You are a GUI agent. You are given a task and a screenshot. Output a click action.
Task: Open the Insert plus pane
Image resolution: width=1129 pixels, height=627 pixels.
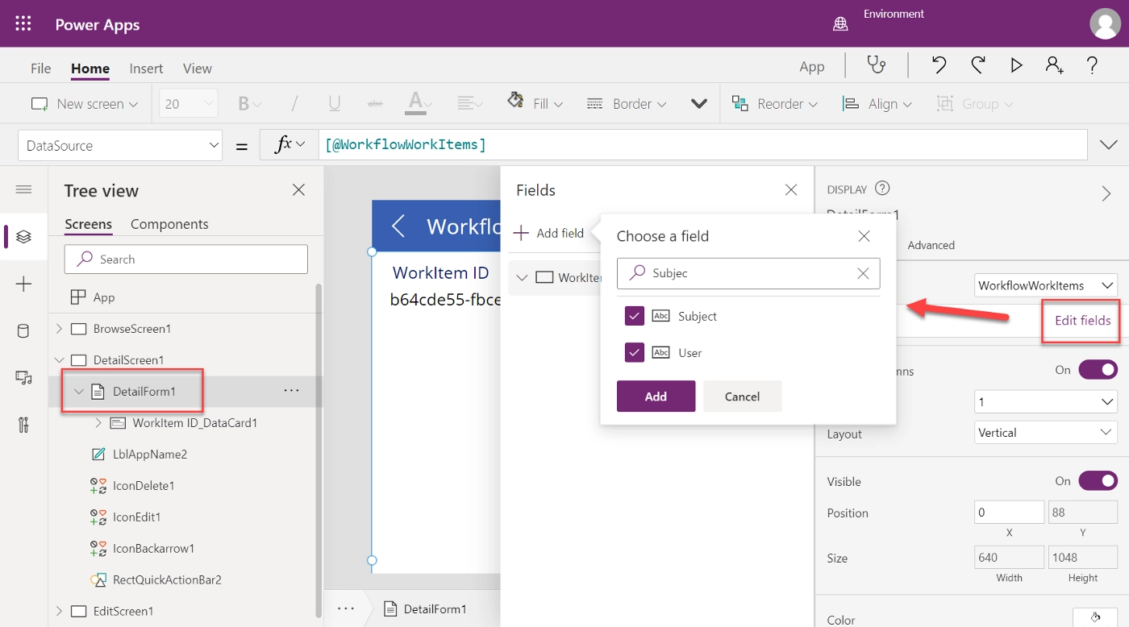23,284
